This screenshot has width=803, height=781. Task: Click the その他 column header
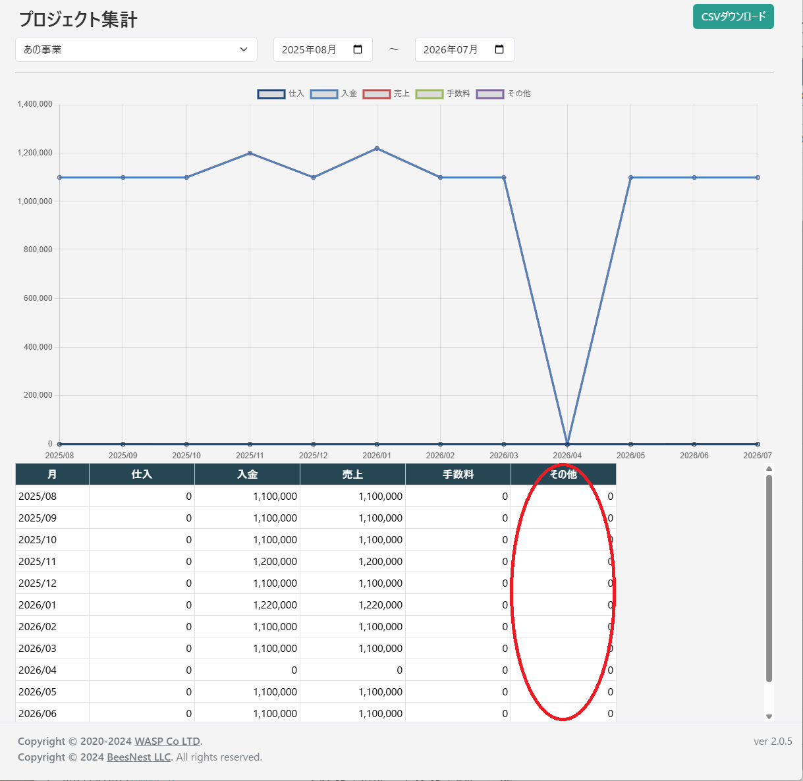563,474
